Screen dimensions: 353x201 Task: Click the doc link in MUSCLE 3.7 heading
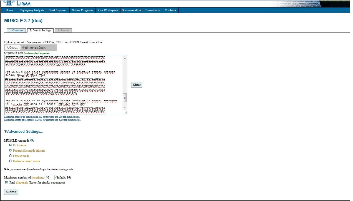(x=37, y=21)
